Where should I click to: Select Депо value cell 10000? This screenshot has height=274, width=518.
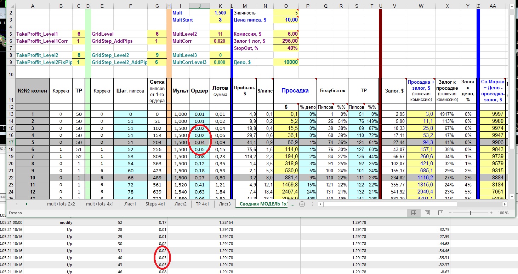click(286, 62)
